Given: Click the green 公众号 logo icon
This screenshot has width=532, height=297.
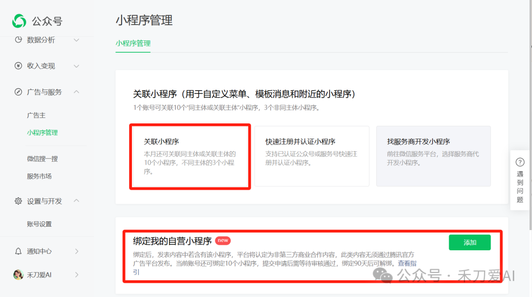Looking at the screenshot, I should point(19,21).
